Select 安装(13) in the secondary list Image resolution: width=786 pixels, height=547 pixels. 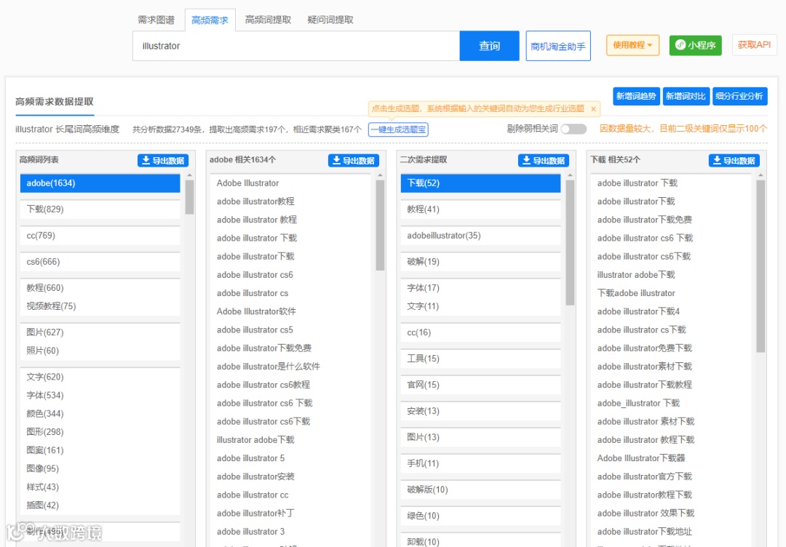click(481, 411)
